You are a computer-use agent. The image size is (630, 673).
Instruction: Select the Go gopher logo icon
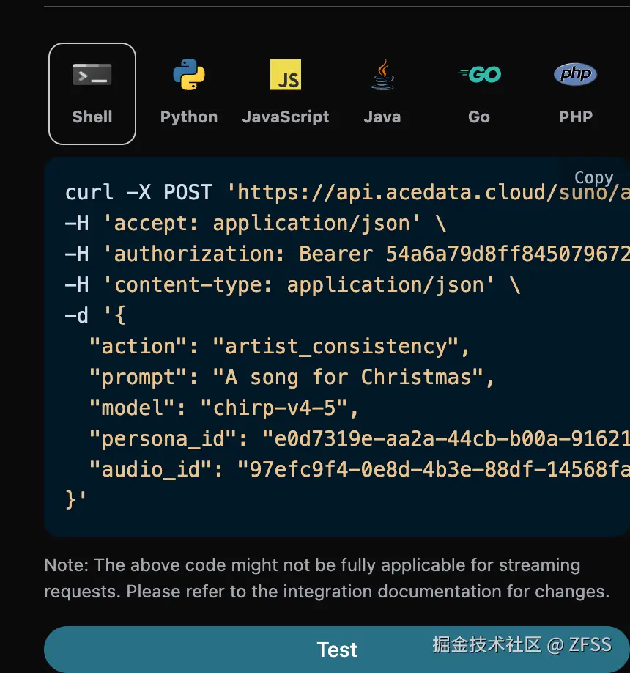tap(479, 74)
